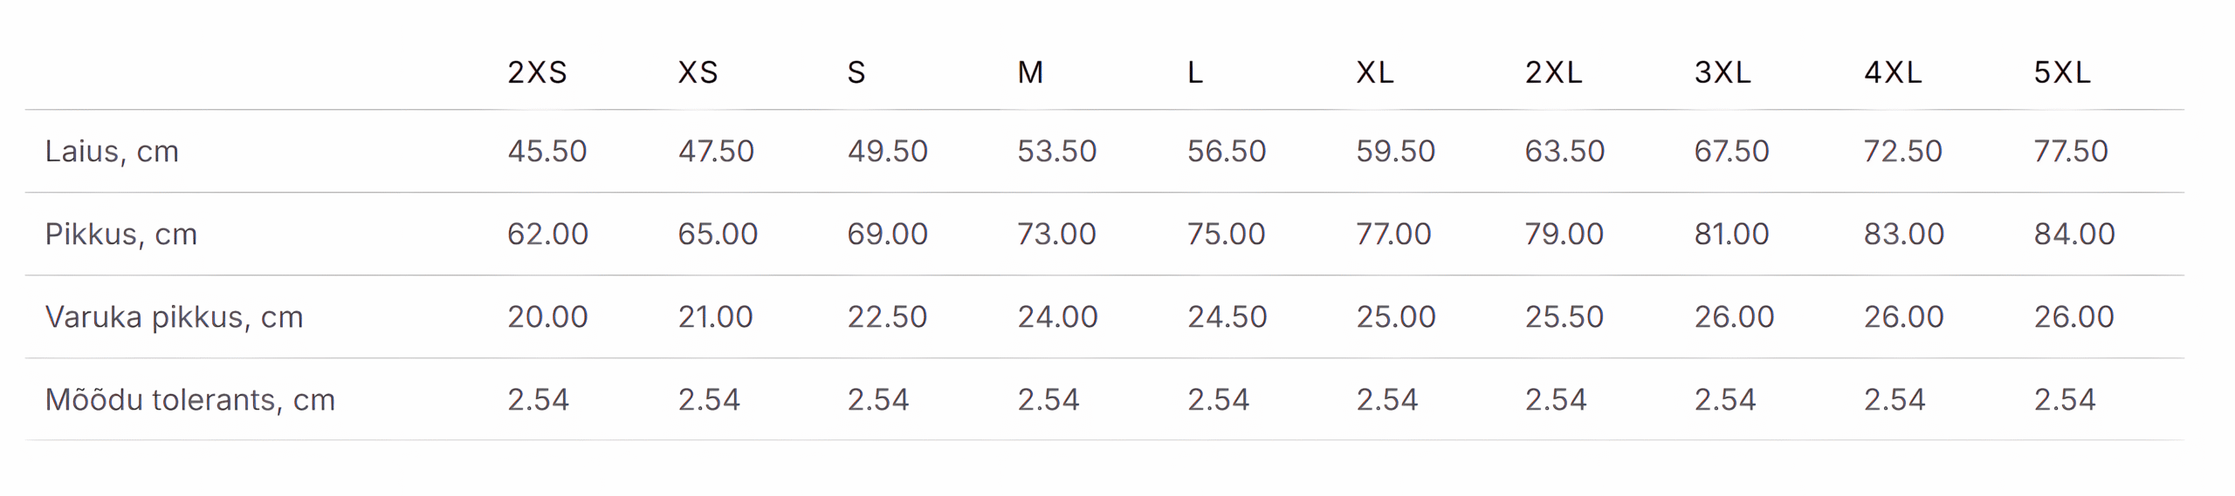The height and width of the screenshot is (496, 2235).
Task: Click the 2.54 tolerance value under L
Action: coord(1218,400)
